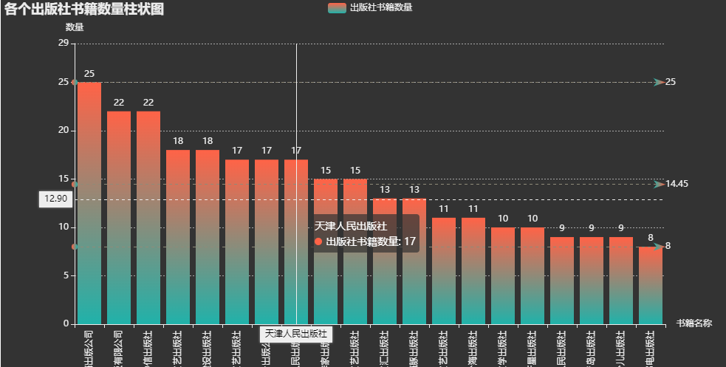The image size is (726, 367).
Task: Select the tallest bar with value 25
Action: pyautogui.click(x=89, y=203)
